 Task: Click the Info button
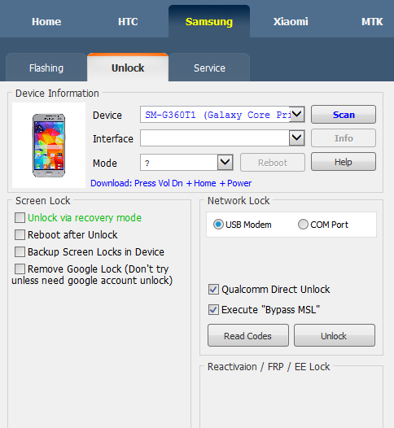tap(344, 138)
